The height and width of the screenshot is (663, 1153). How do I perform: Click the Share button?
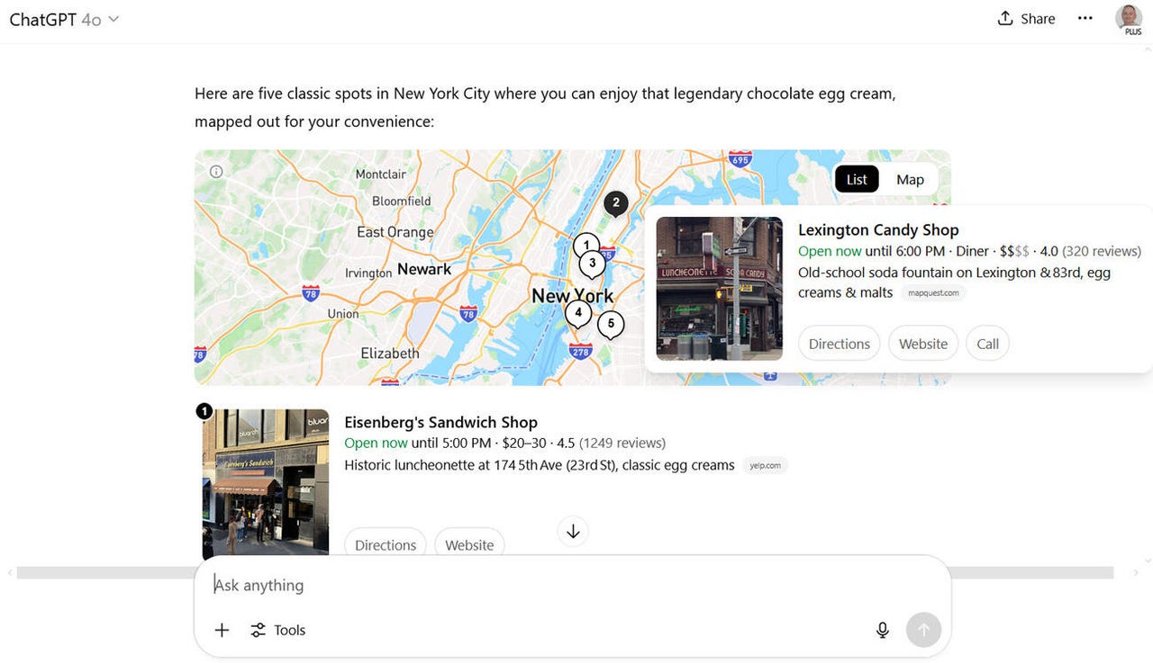(1026, 19)
